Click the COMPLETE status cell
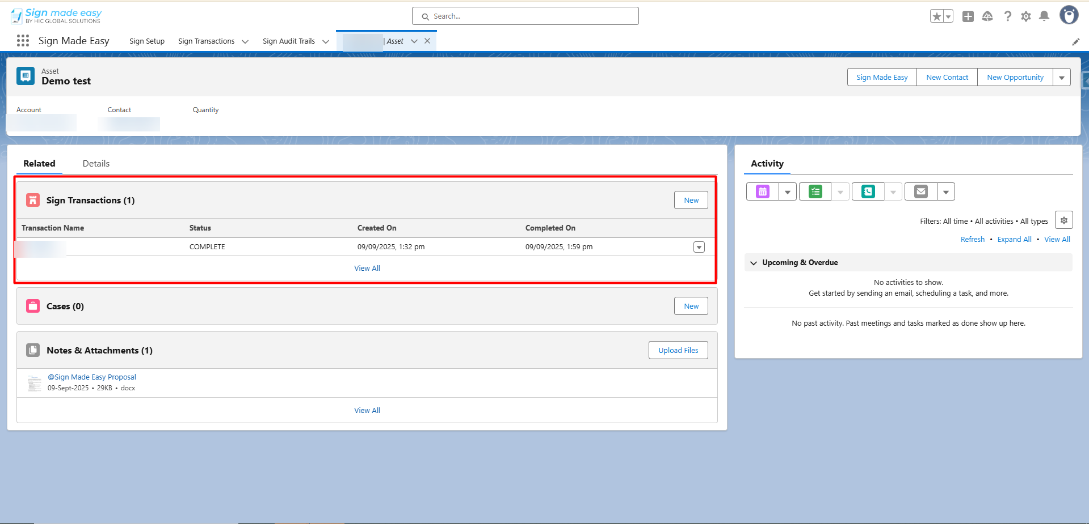This screenshot has width=1089, height=524. point(207,246)
